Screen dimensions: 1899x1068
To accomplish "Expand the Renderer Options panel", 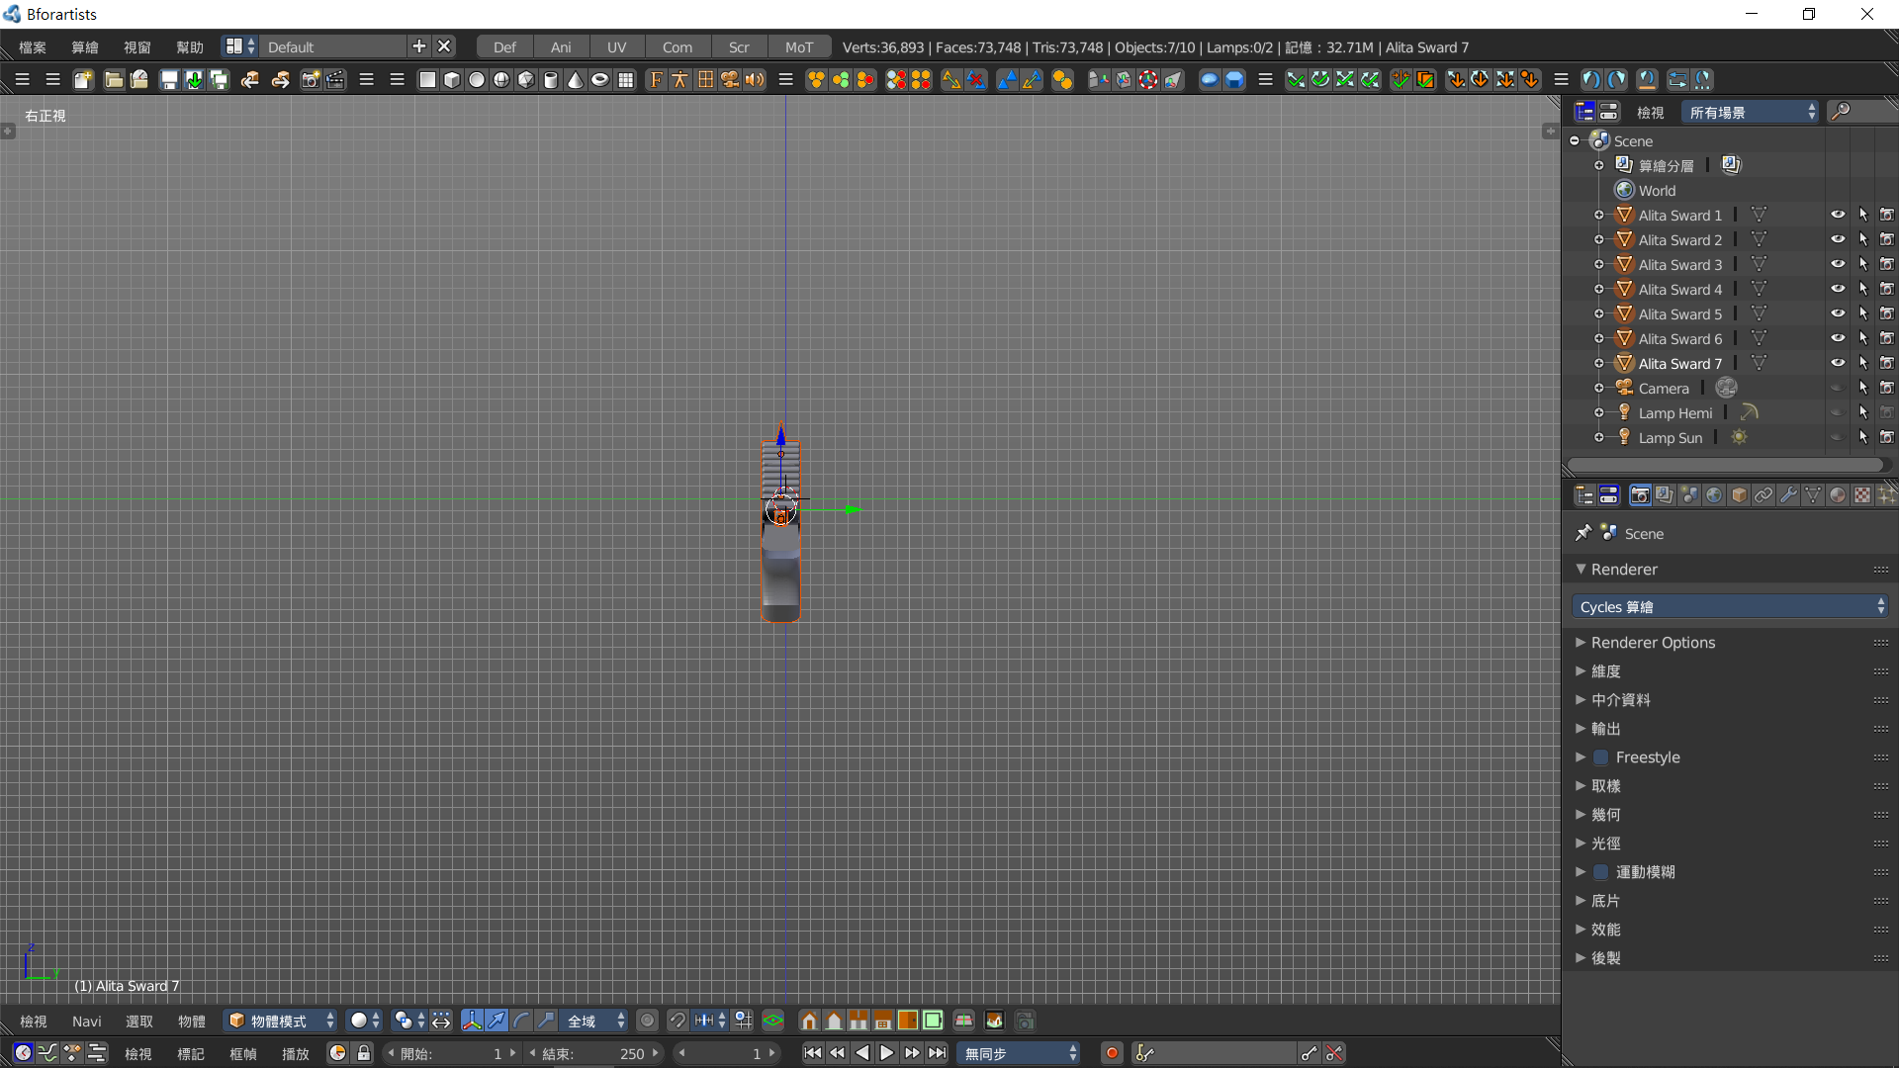I will point(1652,643).
